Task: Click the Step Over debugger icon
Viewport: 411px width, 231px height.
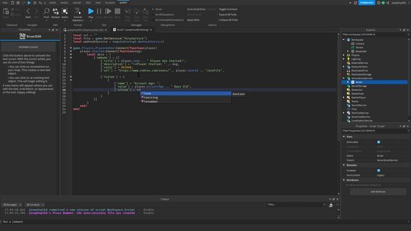Action: pyautogui.click(x=137, y=12)
